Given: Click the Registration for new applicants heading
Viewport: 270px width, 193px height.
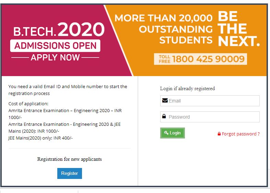Looking at the screenshot, I should click(x=70, y=159).
